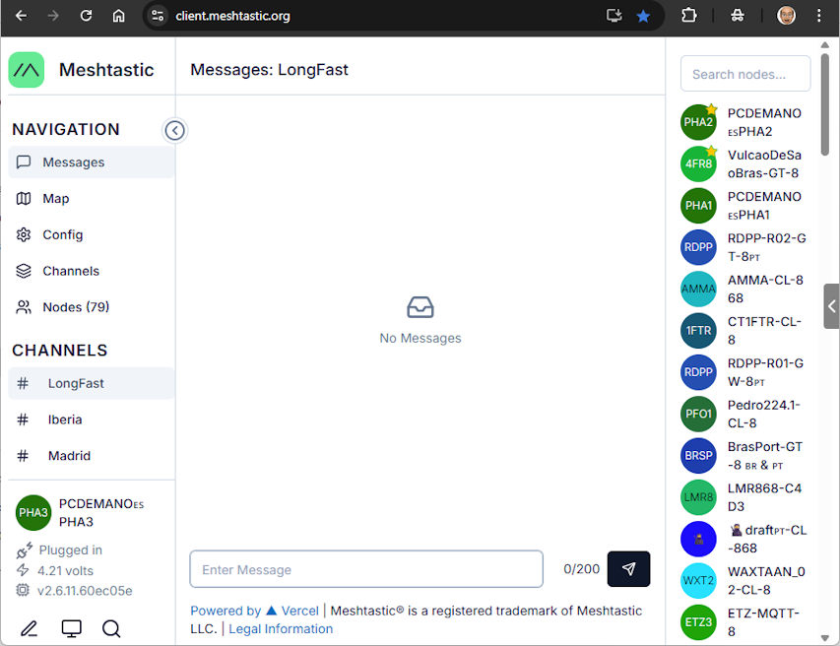
Task: Open the Messages navigation item
Action: click(91, 162)
